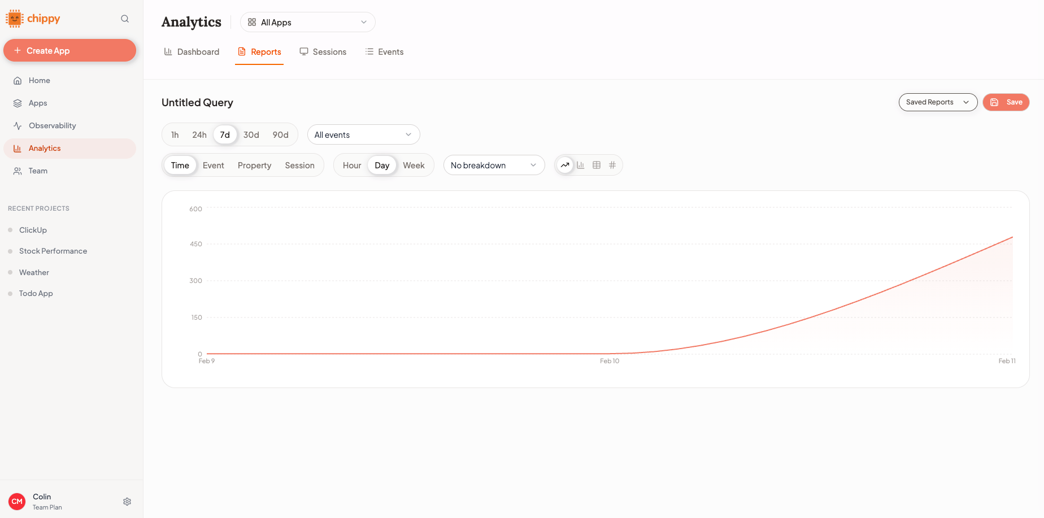1044x518 pixels.
Task: Open the All events dropdown
Action: 364,134
